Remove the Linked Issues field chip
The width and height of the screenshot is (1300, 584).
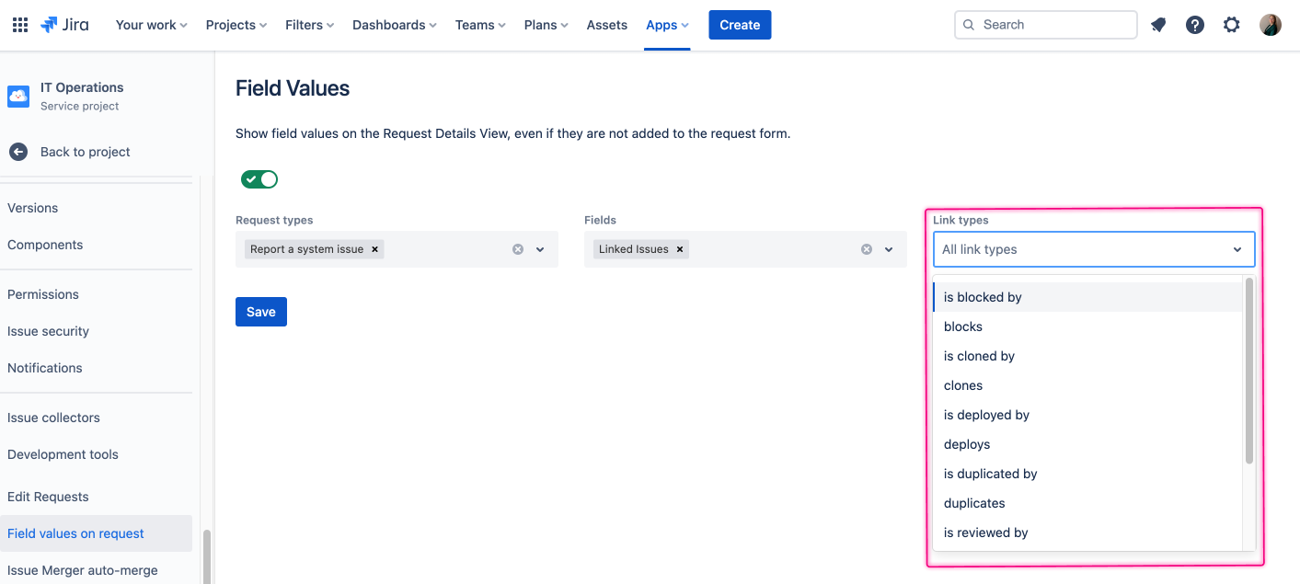679,248
